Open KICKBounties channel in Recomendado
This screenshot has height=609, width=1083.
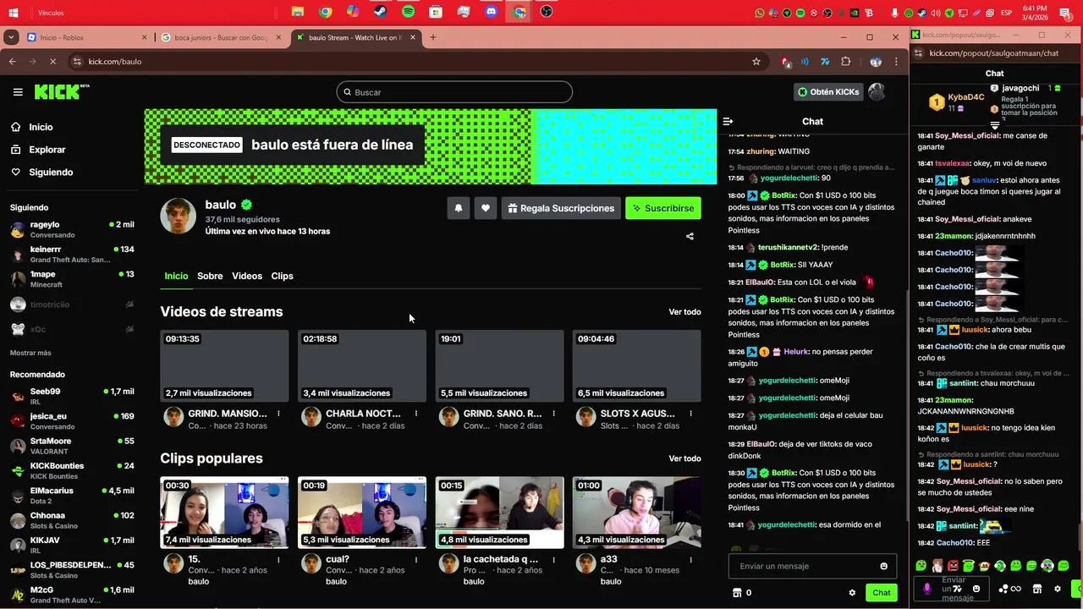[x=72, y=470]
